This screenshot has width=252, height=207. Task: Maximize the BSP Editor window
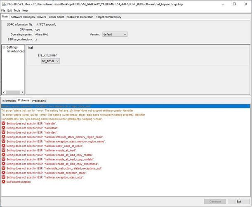tap(234, 4)
